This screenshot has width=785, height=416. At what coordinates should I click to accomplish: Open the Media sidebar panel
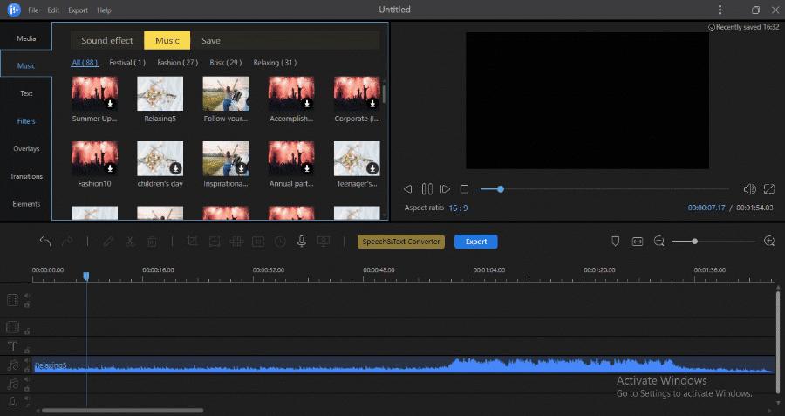[26, 38]
